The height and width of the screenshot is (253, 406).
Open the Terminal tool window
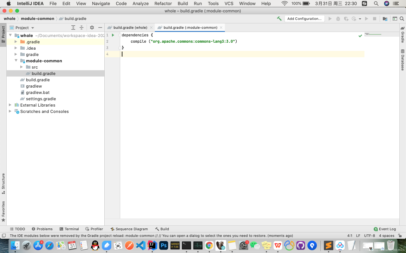[69, 229]
